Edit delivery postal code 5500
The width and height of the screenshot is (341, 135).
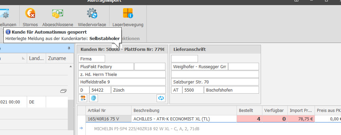(x=193, y=90)
